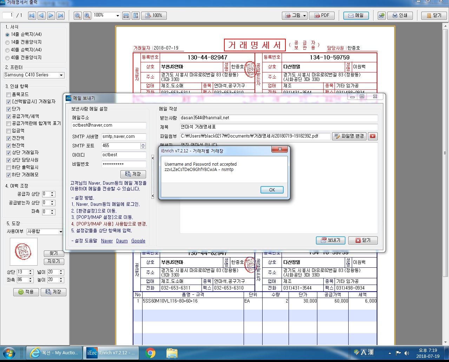Select the 40줄 순백지(A4) format option
Image resolution: width=449 pixels, height=362 pixels.
[8, 50]
